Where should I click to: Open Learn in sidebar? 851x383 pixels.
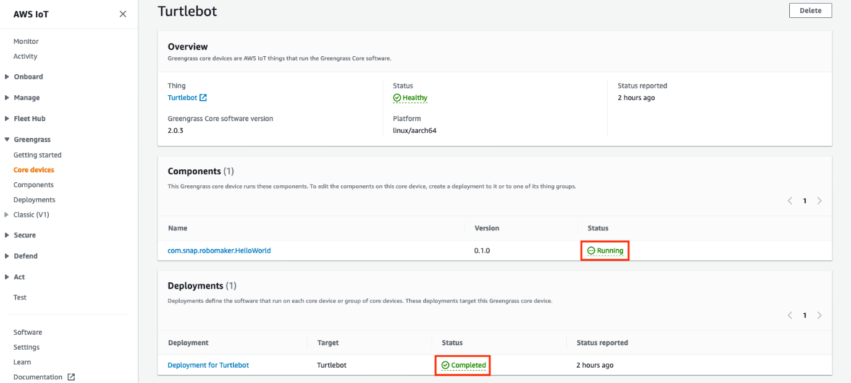click(x=22, y=362)
